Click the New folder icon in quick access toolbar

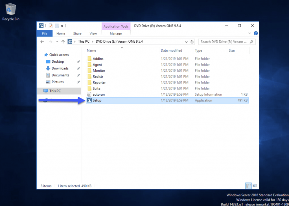[x=57, y=26]
